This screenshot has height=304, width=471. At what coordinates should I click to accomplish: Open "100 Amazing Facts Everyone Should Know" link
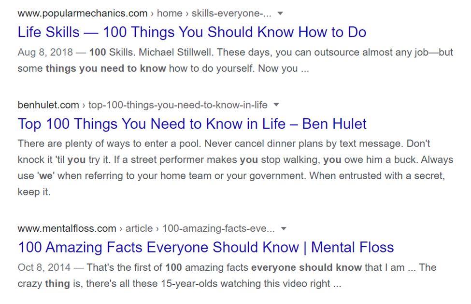click(206, 248)
